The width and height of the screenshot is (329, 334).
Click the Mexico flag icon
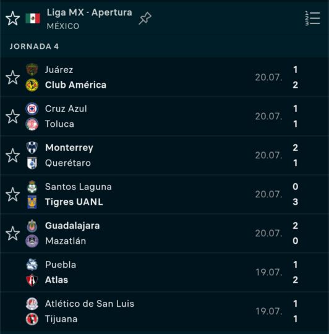[33, 19]
